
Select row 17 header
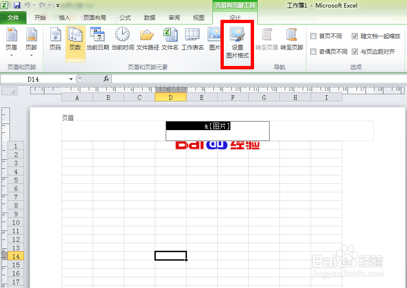pyautogui.click(x=16, y=282)
